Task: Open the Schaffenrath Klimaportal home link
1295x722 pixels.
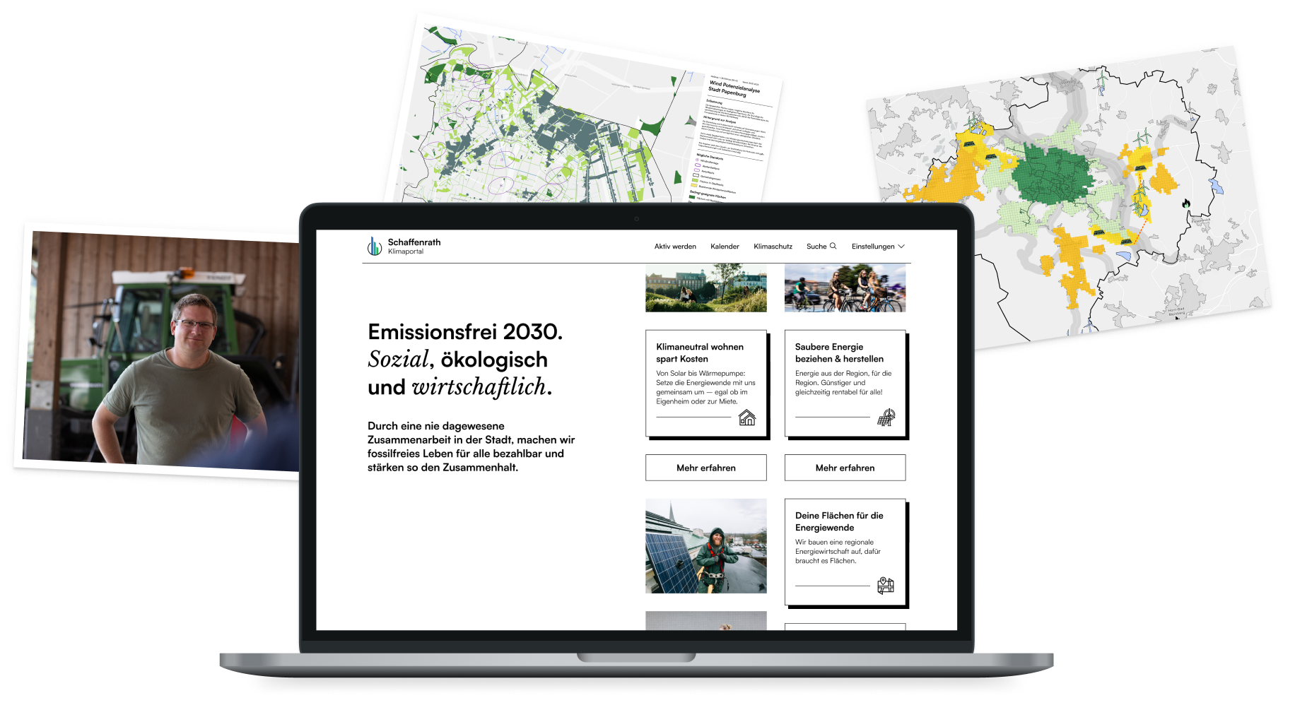Action: pyautogui.click(x=404, y=246)
